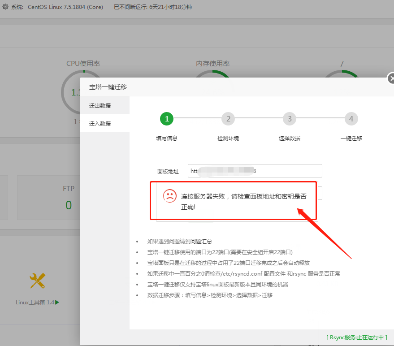Select step 4 一键迁移 circle

[351, 119]
